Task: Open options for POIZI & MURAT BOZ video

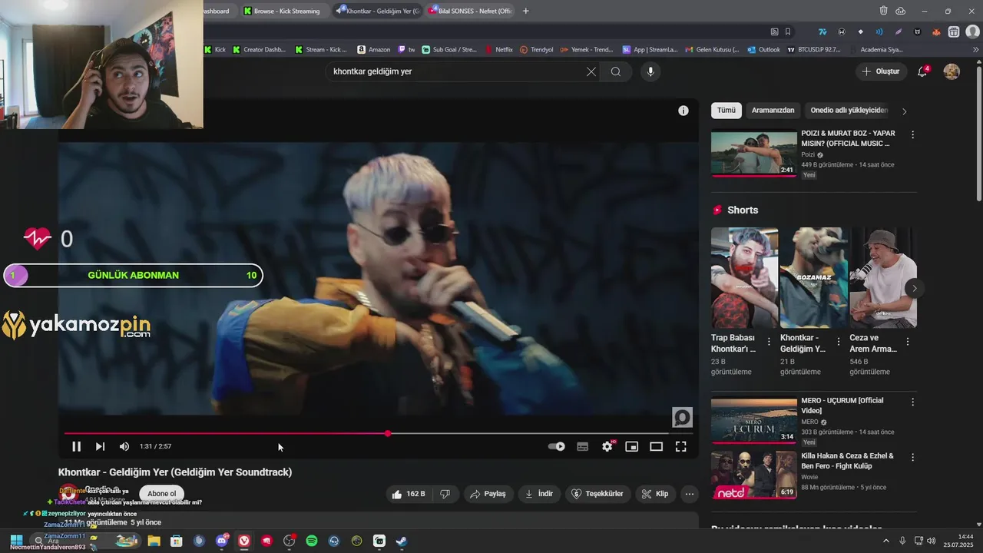Action: [x=912, y=134]
